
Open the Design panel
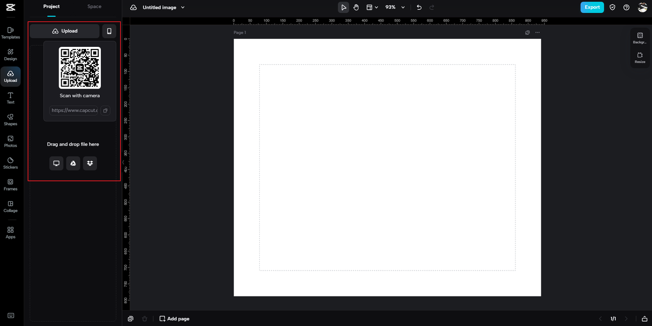(x=10, y=55)
